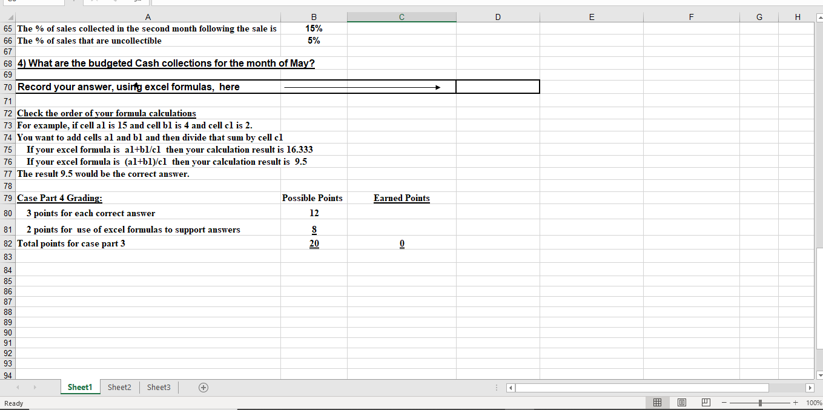This screenshot has width=823, height=410.
Task: Switch to Sheet2 tab
Action: [119, 387]
